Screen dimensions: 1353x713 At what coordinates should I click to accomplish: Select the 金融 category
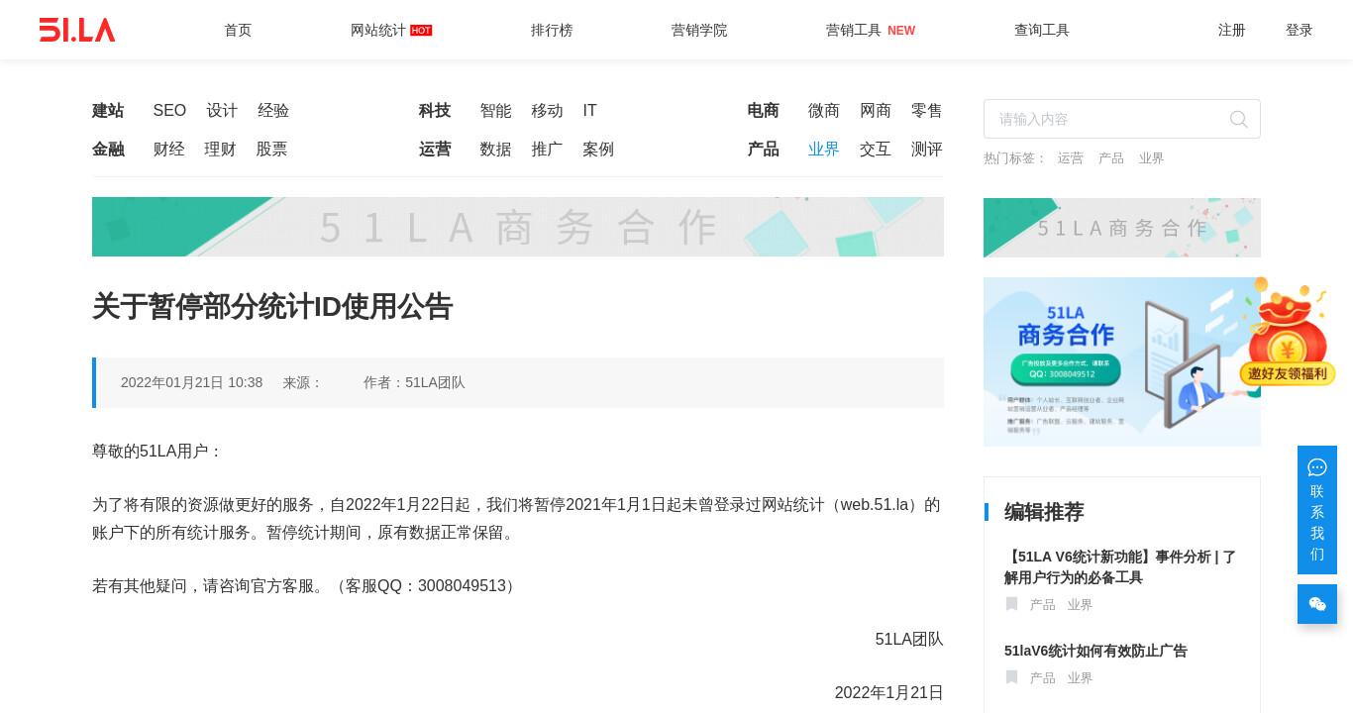pyautogui.click(x=108, y=150)
